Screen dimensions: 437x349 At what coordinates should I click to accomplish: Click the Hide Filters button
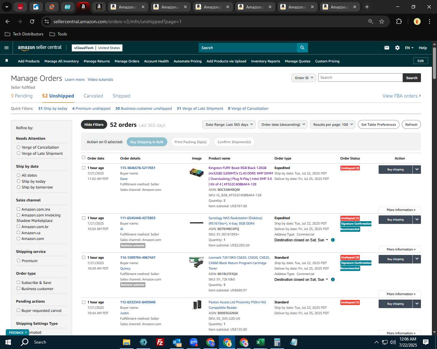(94, 124)
